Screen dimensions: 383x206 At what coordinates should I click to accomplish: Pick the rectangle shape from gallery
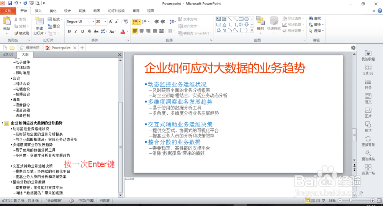click(x=241, y=19)
